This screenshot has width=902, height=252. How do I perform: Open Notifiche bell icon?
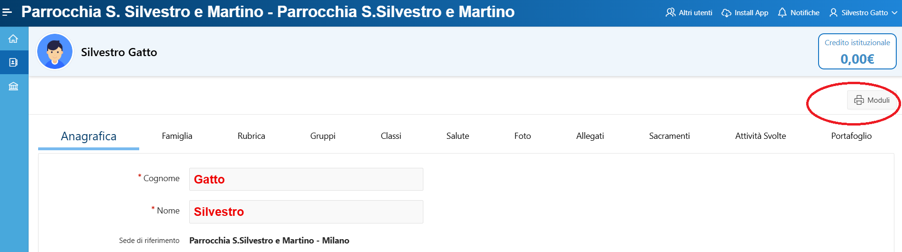(782, 12)
